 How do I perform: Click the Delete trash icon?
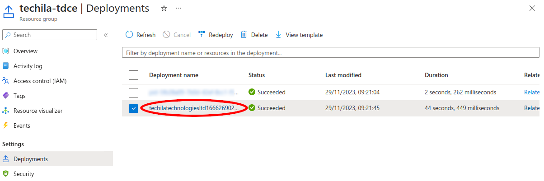click(x=244, y=35)
